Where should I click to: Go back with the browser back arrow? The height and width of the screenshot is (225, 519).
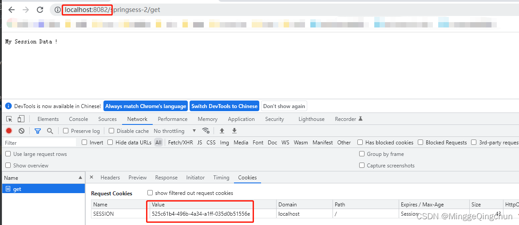tap(11, 10)
